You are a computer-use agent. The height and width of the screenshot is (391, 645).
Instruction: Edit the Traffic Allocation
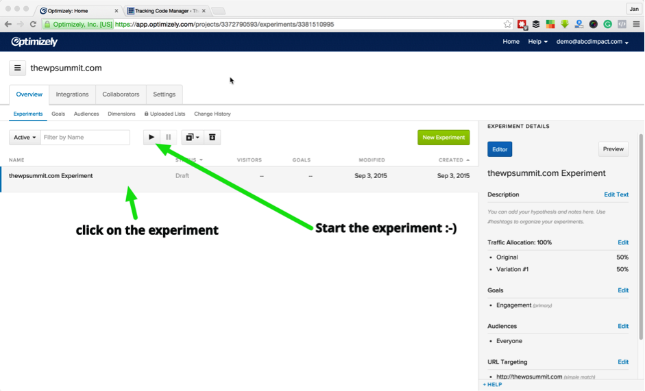click(623, 242)
